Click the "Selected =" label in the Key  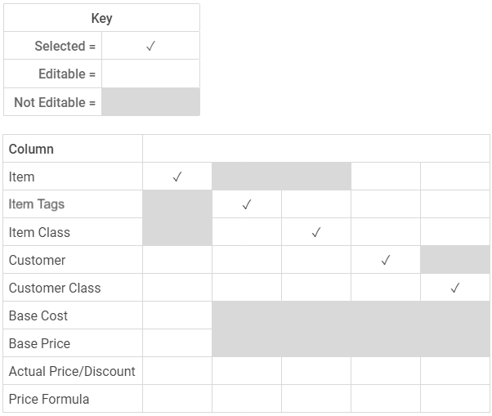coord(65,46)
